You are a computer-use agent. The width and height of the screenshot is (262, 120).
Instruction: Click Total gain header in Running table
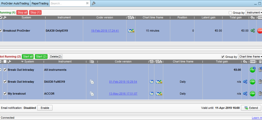pyautogui.click(x=236, y=18)
